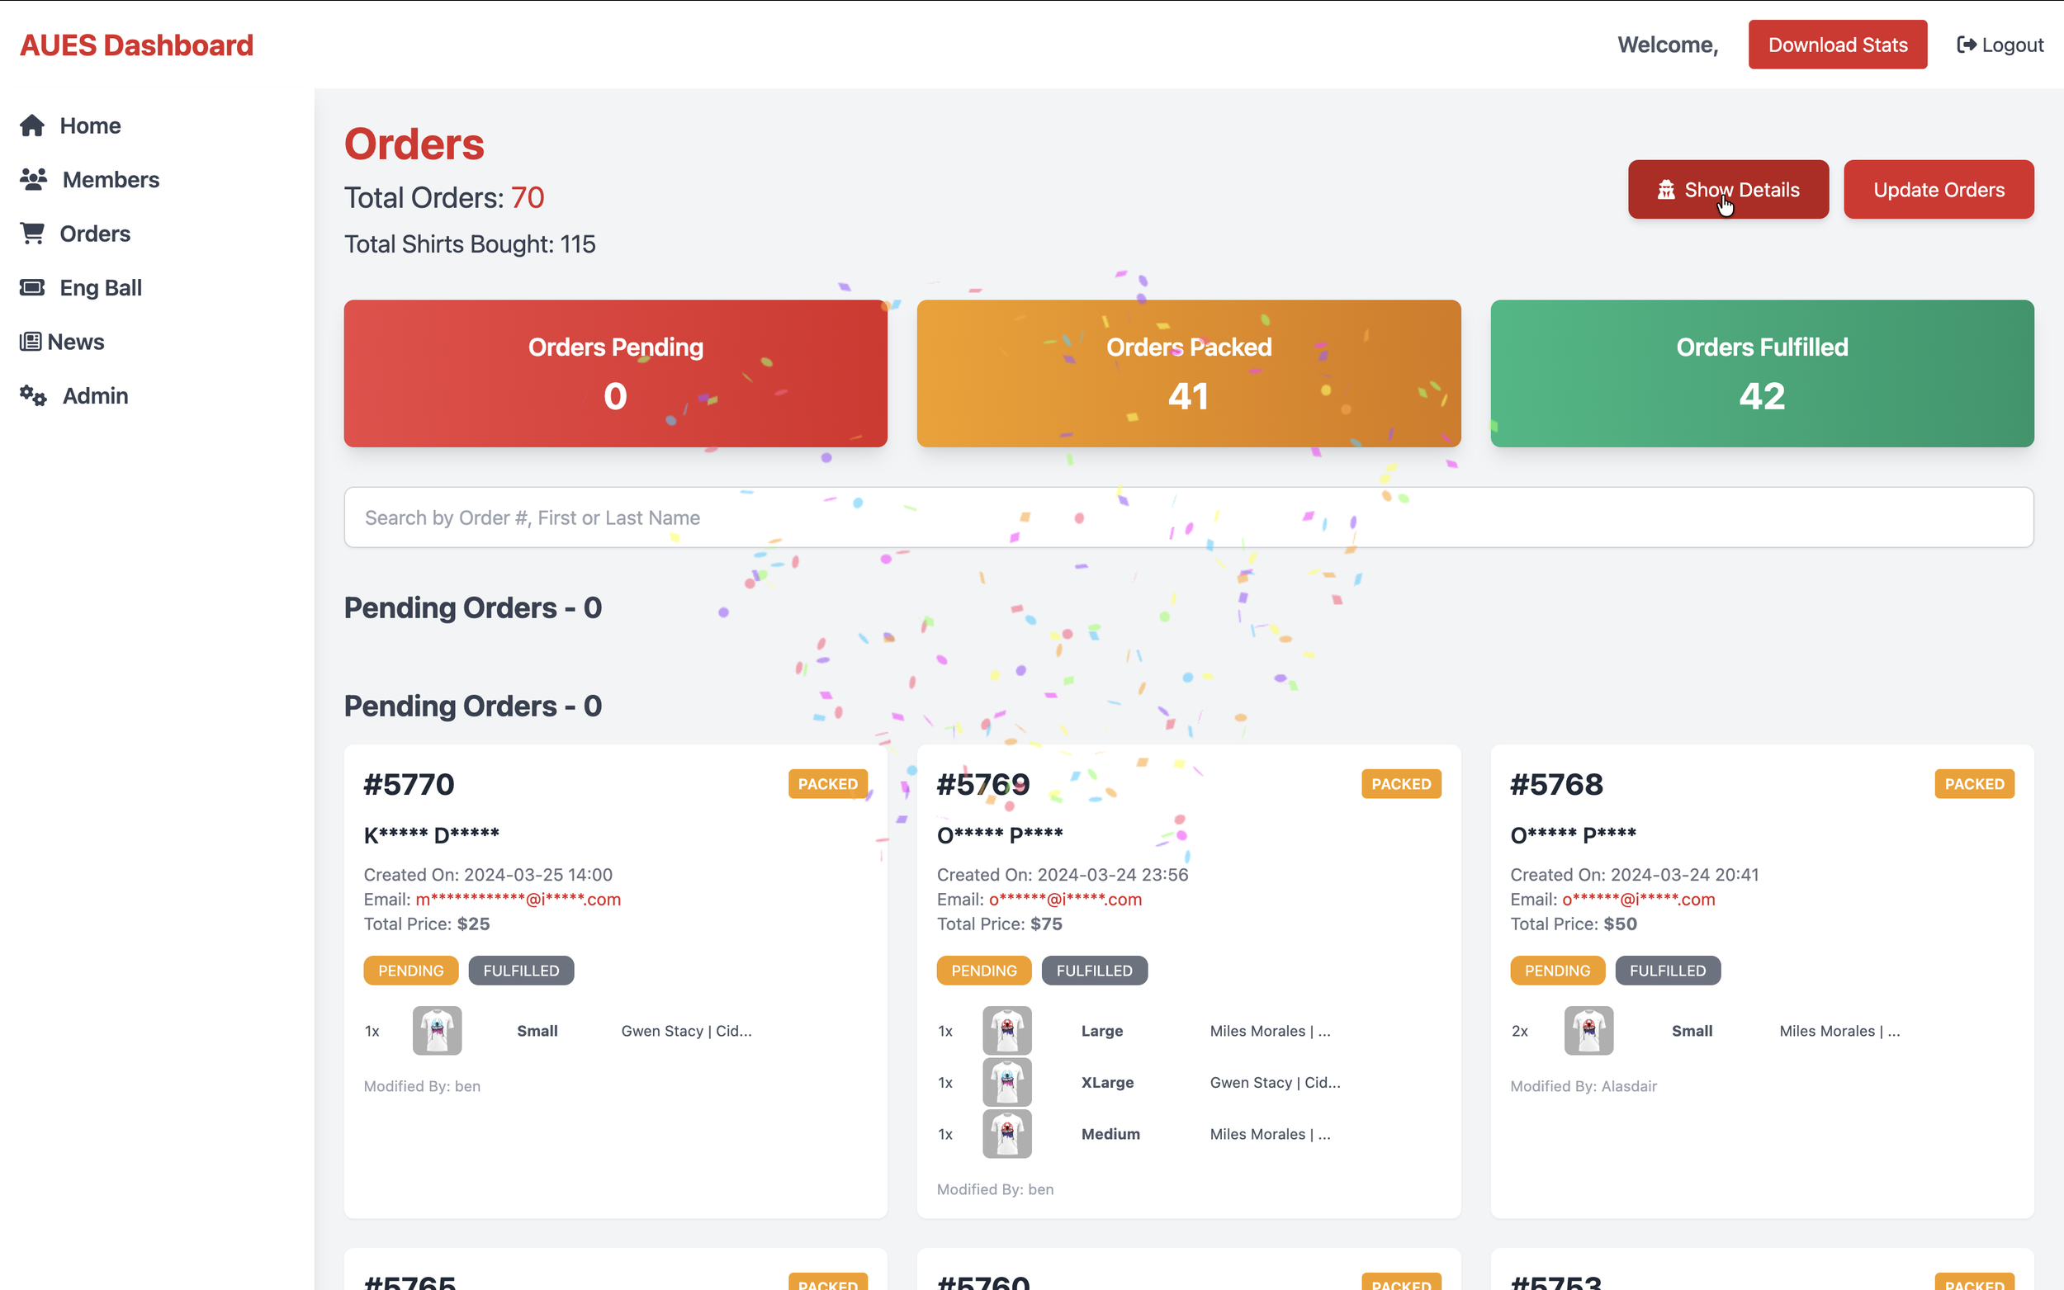This screenshot has height=1290, width=2064.
Task: Click the Members people icon
Action: [33, 179]
